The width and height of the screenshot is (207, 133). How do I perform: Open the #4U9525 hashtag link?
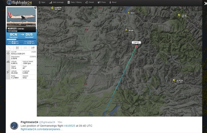tap(69, 126)
